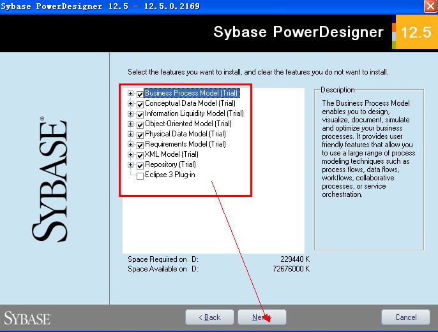Select Business Process Model (Trial) label
The height and width of the screenshot is (332, 438).
192,93
